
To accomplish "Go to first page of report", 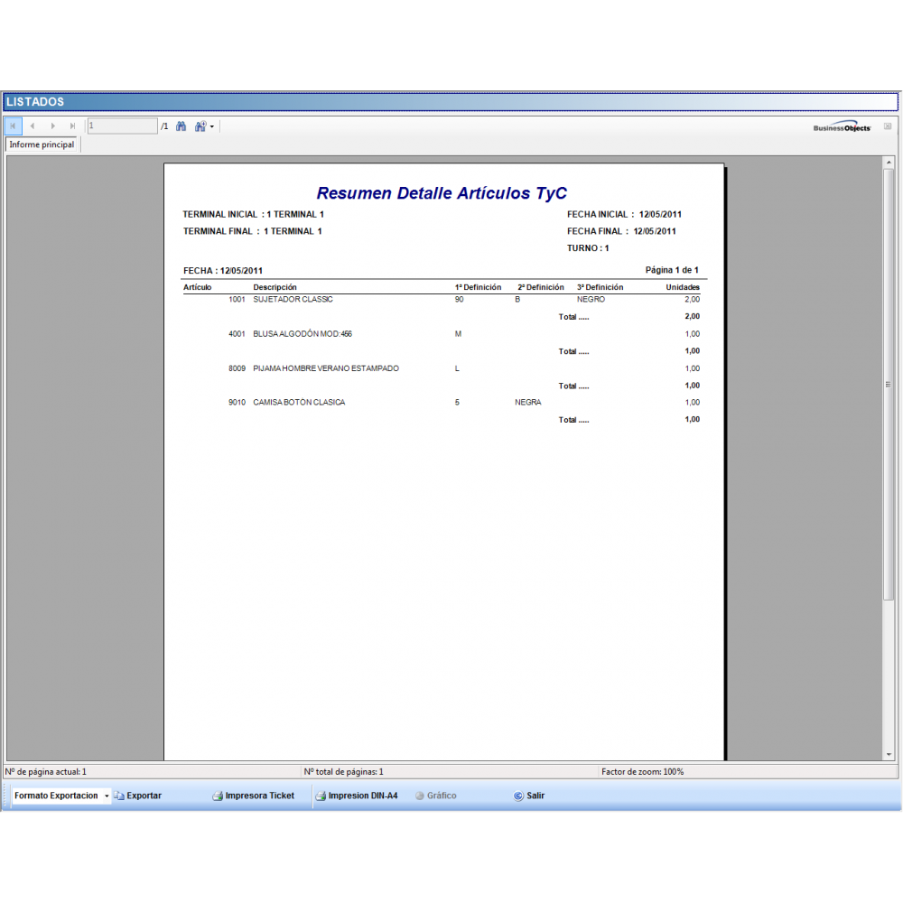I will click(x=13, y=126).
